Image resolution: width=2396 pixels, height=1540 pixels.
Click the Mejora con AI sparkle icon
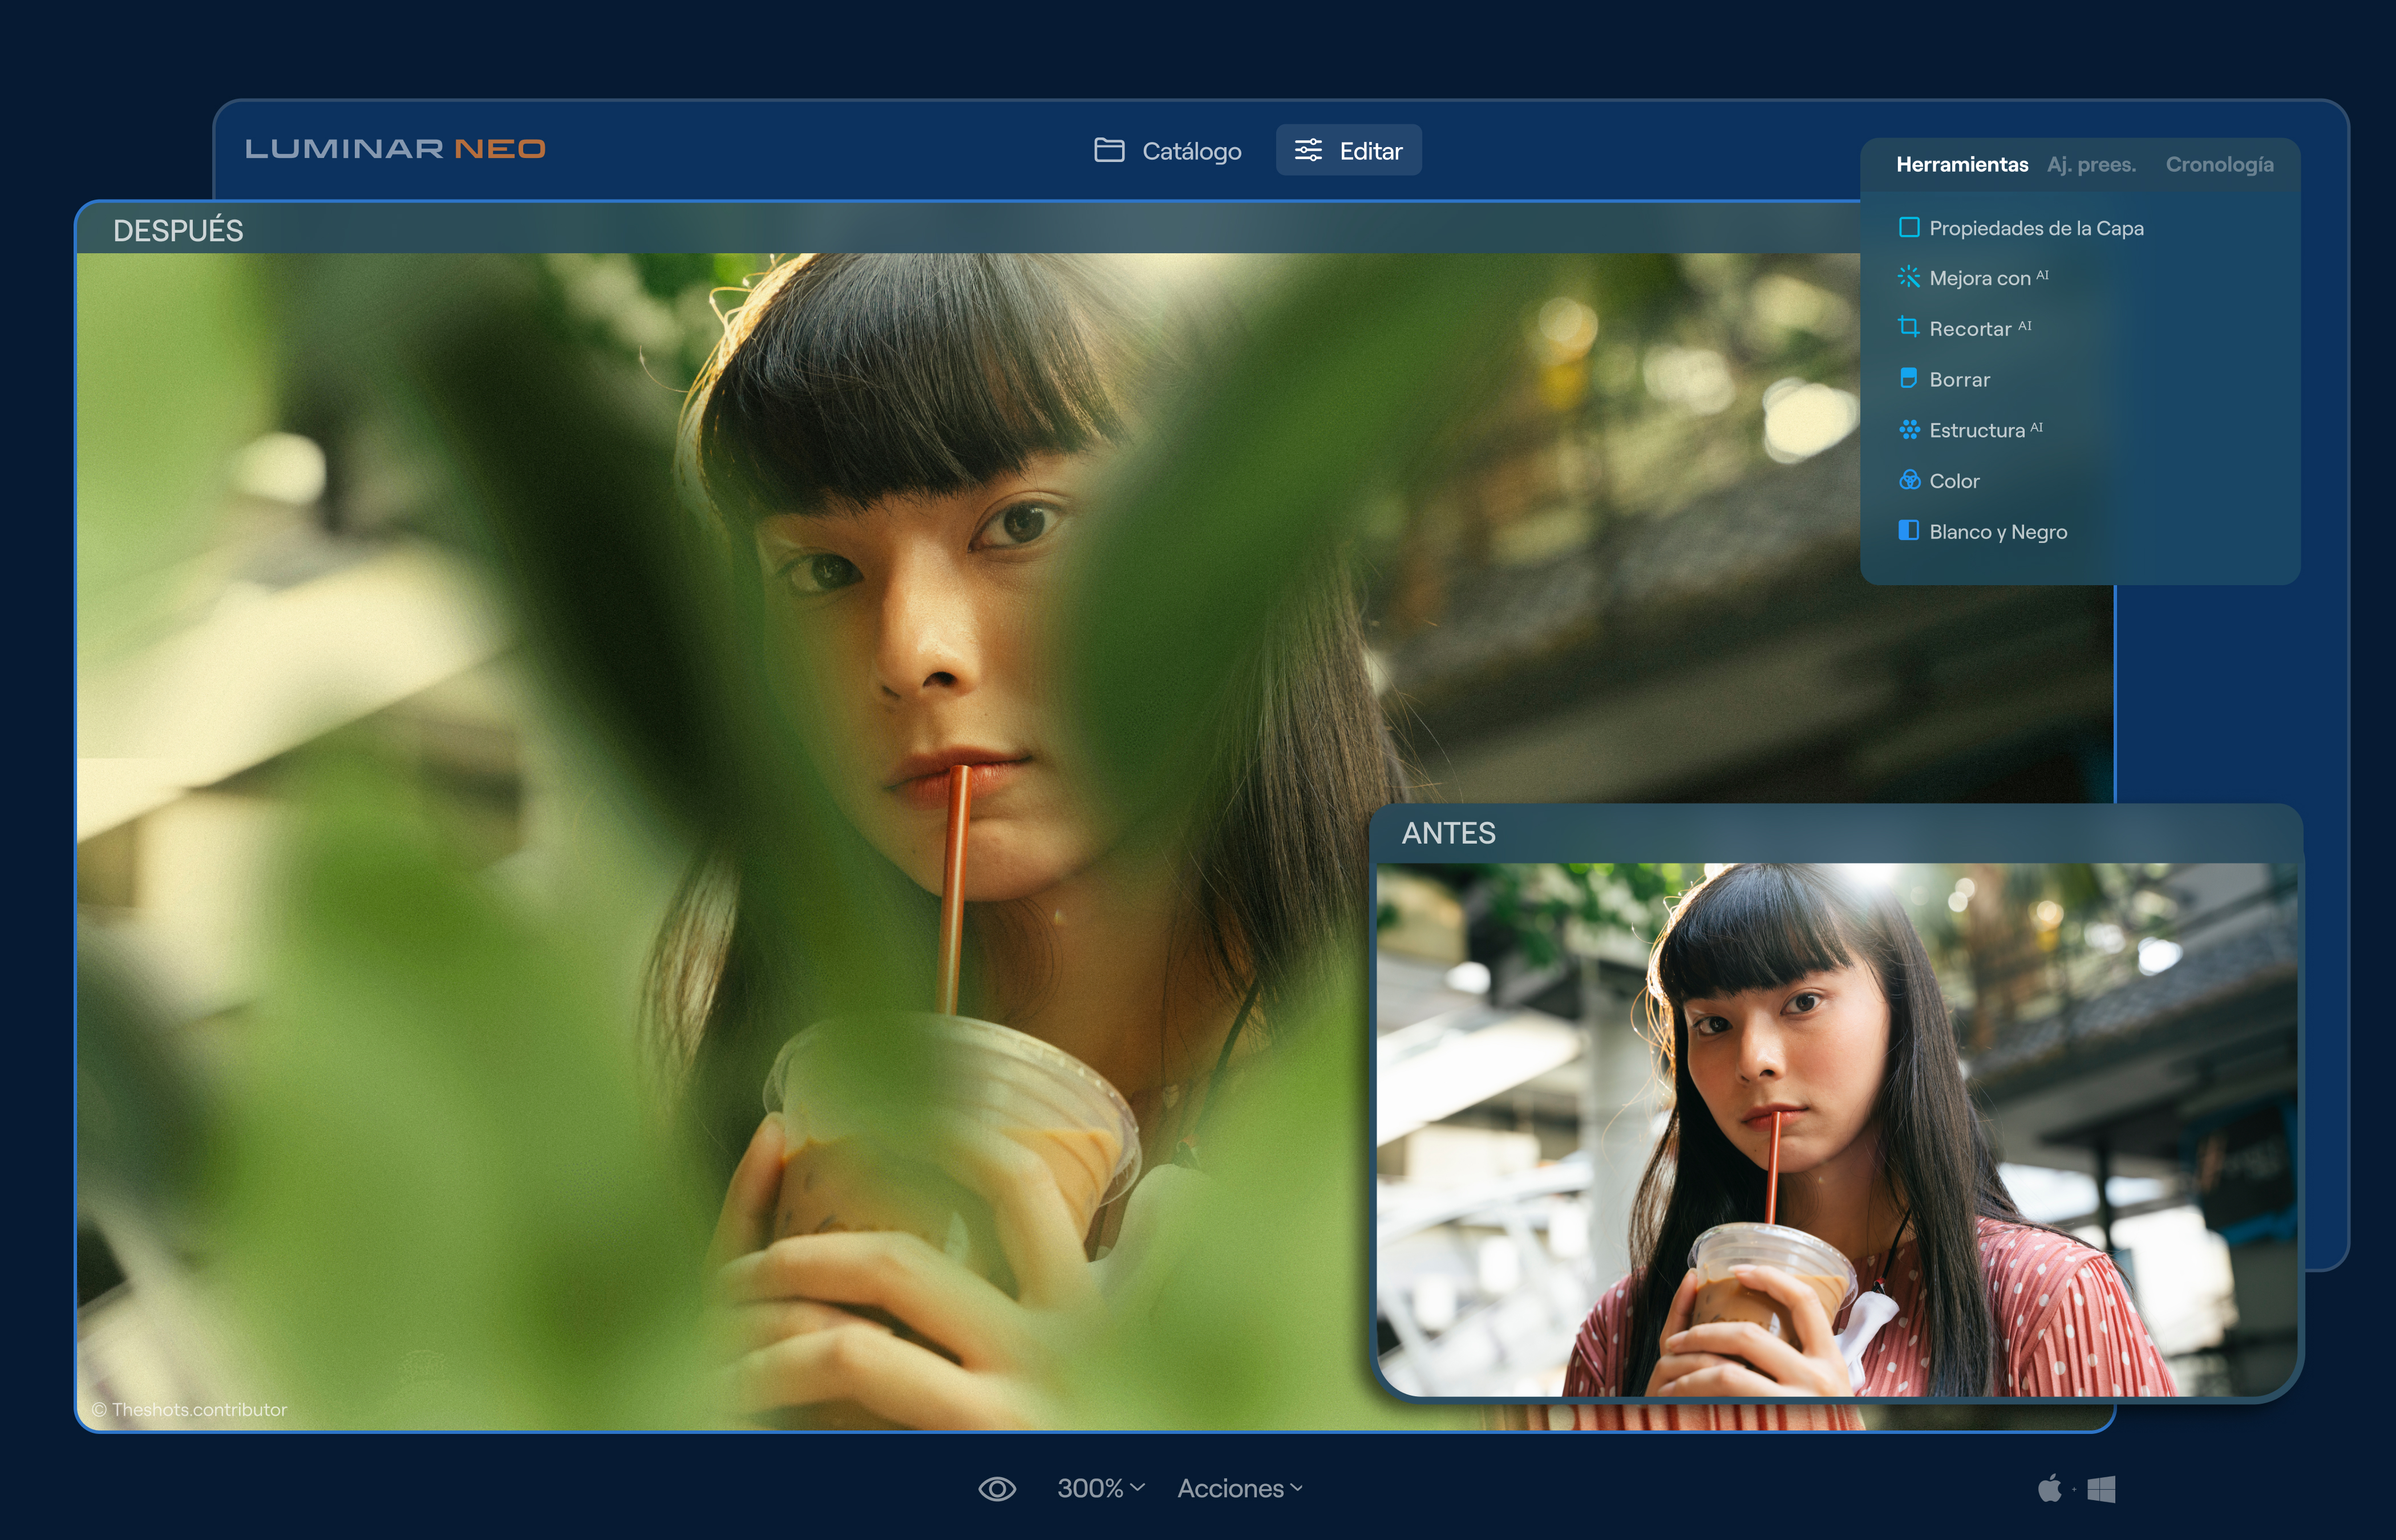tap(1908, 277)
